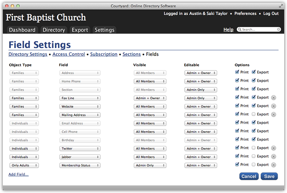Enable Export for the Mailing Address field
The height and width of the screenshot is (193, 287).
(254, 114)
